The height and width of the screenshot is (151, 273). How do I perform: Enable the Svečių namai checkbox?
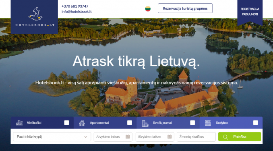192,123
